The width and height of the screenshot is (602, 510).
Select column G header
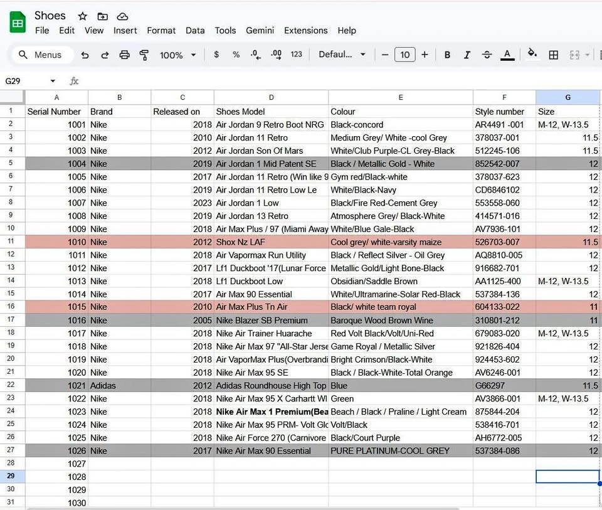click(568, 97)
